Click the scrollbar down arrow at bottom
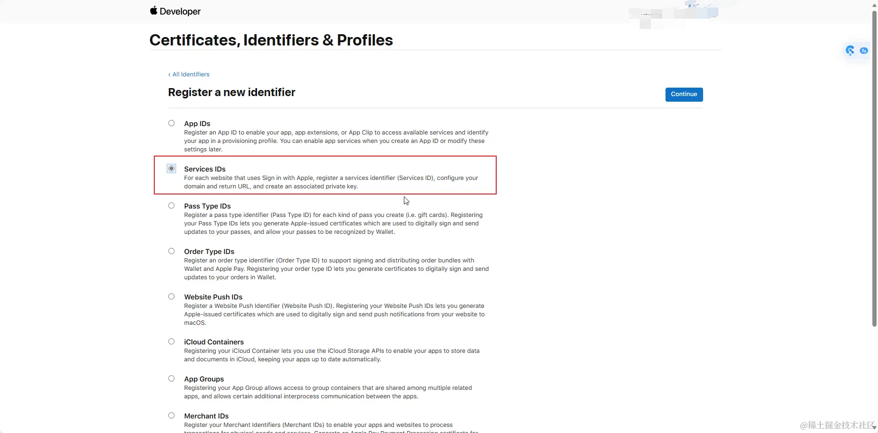Viewport: 878px width, 433px height. pyautogui.click(x=874, y=429)
